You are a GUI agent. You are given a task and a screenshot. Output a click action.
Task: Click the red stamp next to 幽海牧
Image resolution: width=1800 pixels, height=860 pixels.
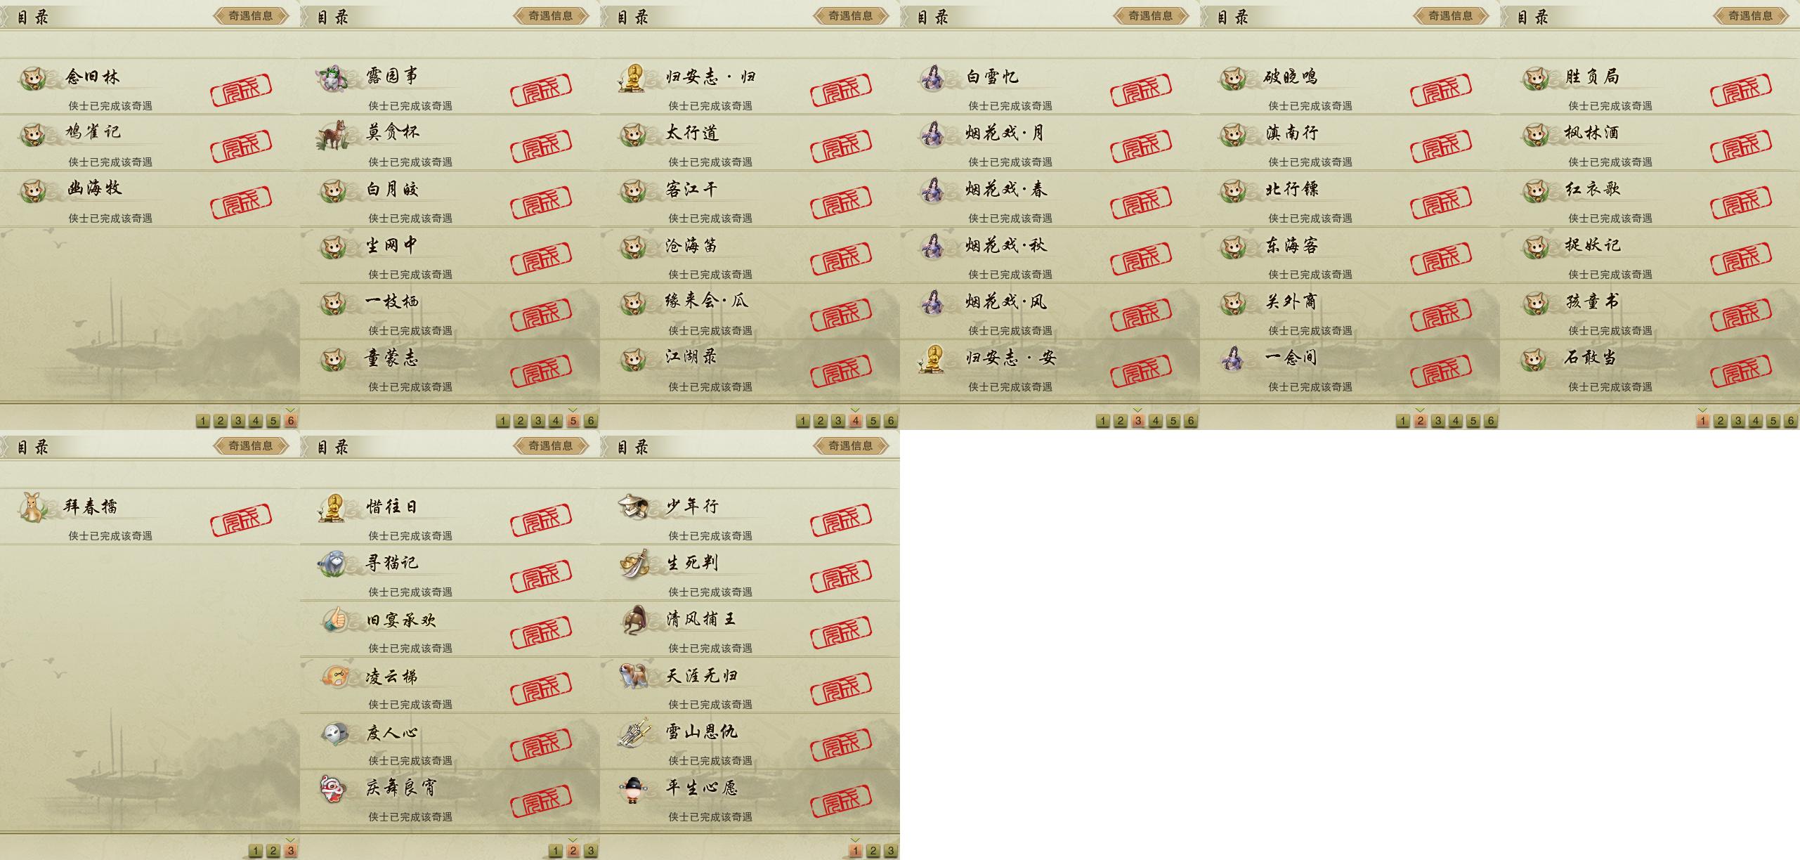tap(241, 202)
